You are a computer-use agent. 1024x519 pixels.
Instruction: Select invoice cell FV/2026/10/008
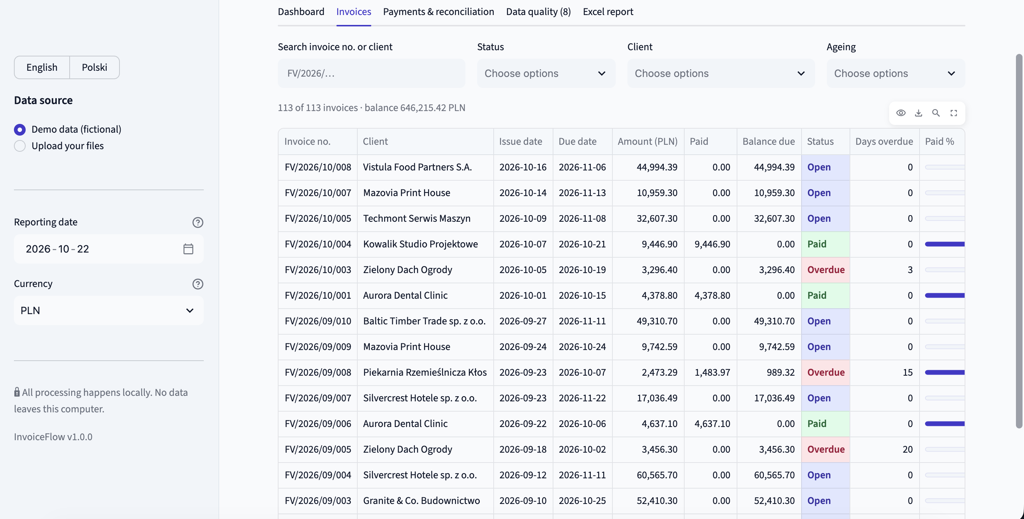[318, 167]
